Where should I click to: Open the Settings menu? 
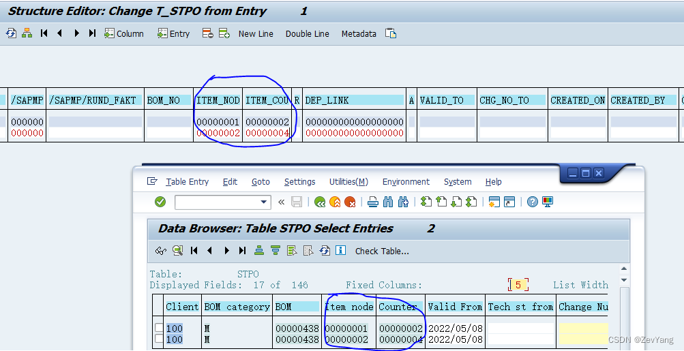click(x=299, y=182)
